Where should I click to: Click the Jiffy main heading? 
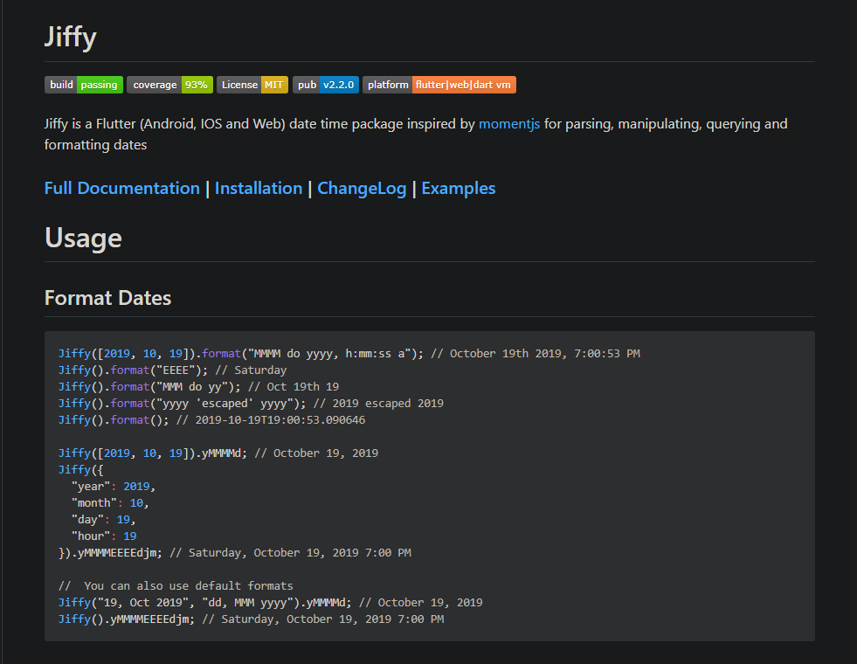point(71,38)
